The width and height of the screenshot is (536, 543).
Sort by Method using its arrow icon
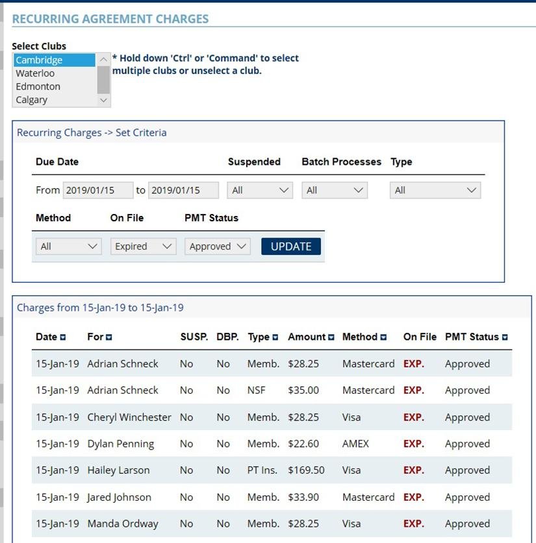383,337
